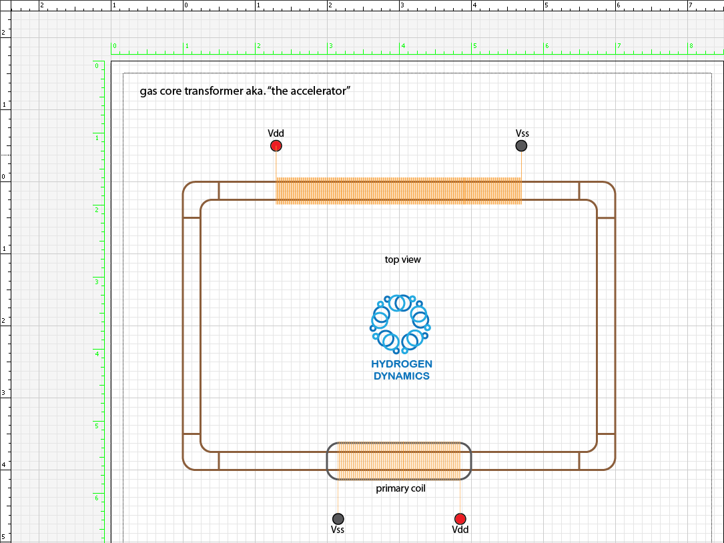Select the gray Vss terminal at the top right
This screenshot has height=543, width=724.
(x=522, y=146)
